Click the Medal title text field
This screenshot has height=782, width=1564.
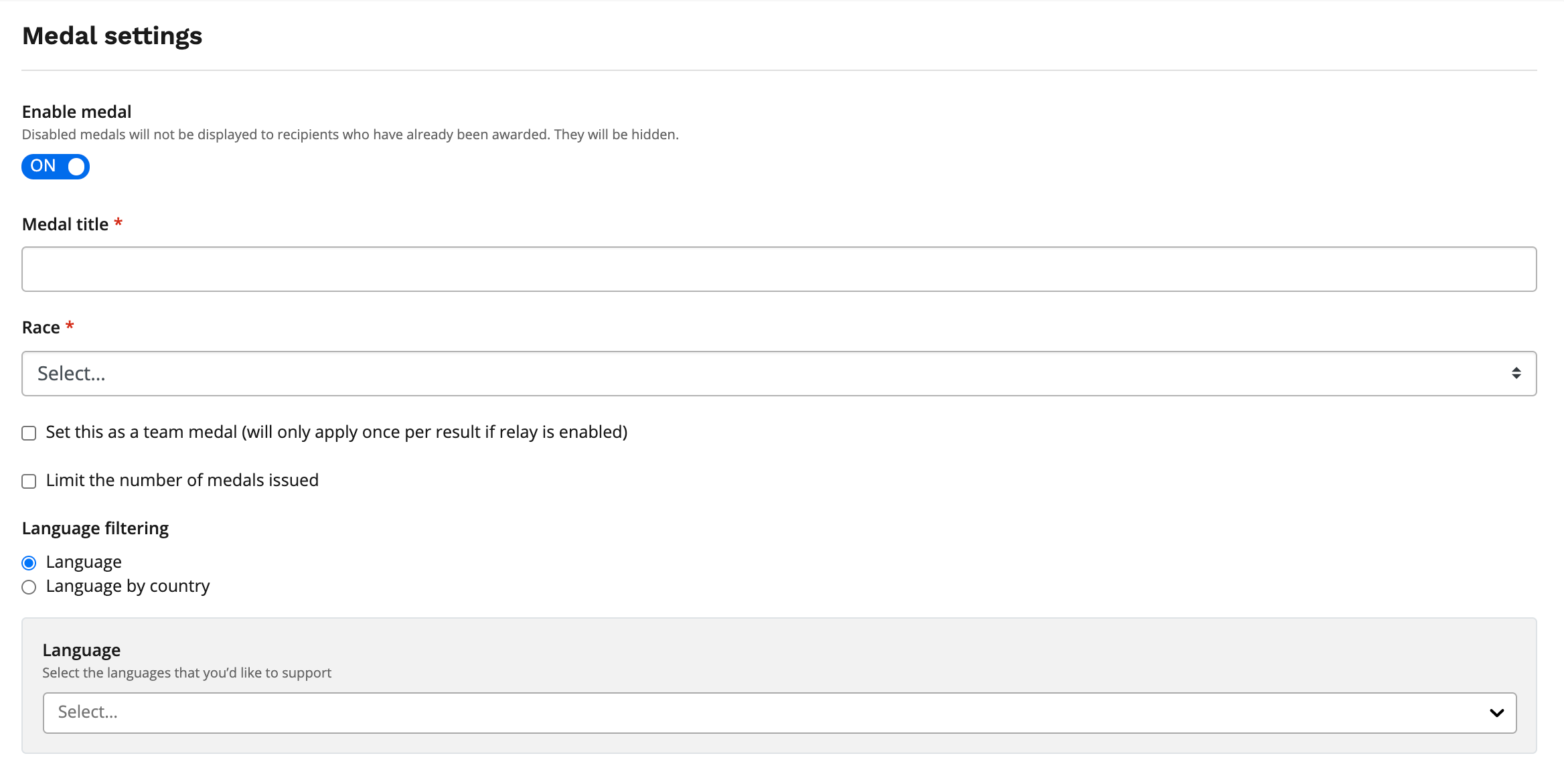point(779,269)
